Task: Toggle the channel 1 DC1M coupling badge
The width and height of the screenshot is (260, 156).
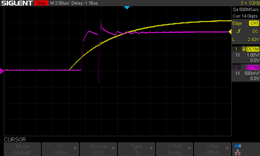Action: pos(253,49)
